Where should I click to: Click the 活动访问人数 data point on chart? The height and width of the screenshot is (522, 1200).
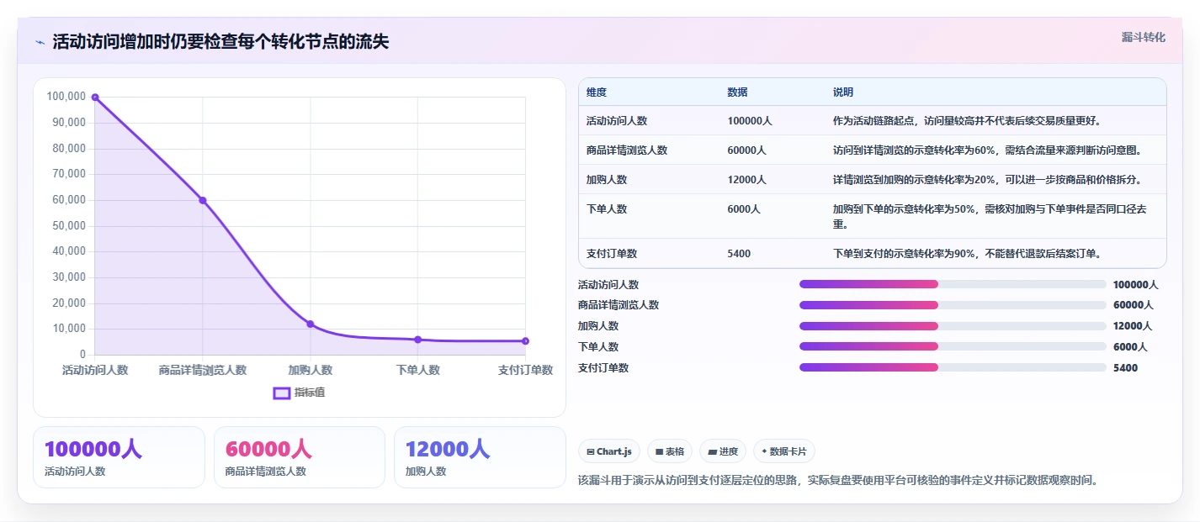95,98
